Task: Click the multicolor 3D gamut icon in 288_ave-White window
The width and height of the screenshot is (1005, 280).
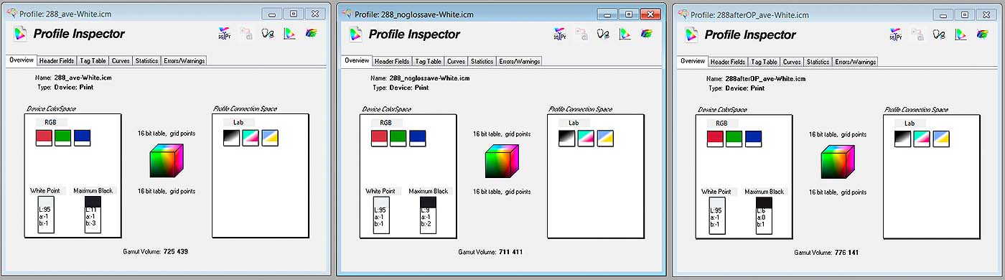Action: (x=312, y=33)
